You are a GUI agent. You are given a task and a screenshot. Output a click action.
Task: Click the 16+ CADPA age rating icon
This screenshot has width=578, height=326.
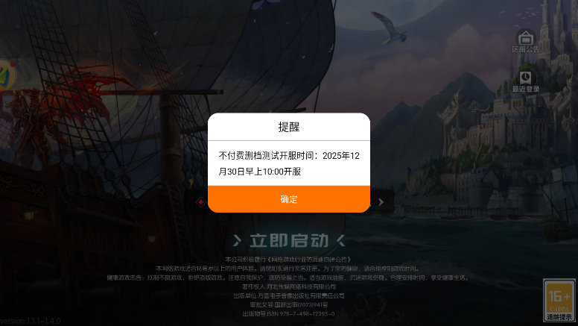tap(559, 300)
